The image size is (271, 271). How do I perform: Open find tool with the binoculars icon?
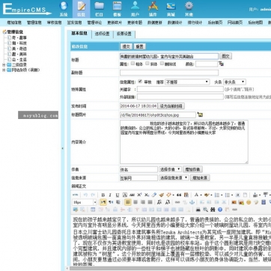coord(213,210)
